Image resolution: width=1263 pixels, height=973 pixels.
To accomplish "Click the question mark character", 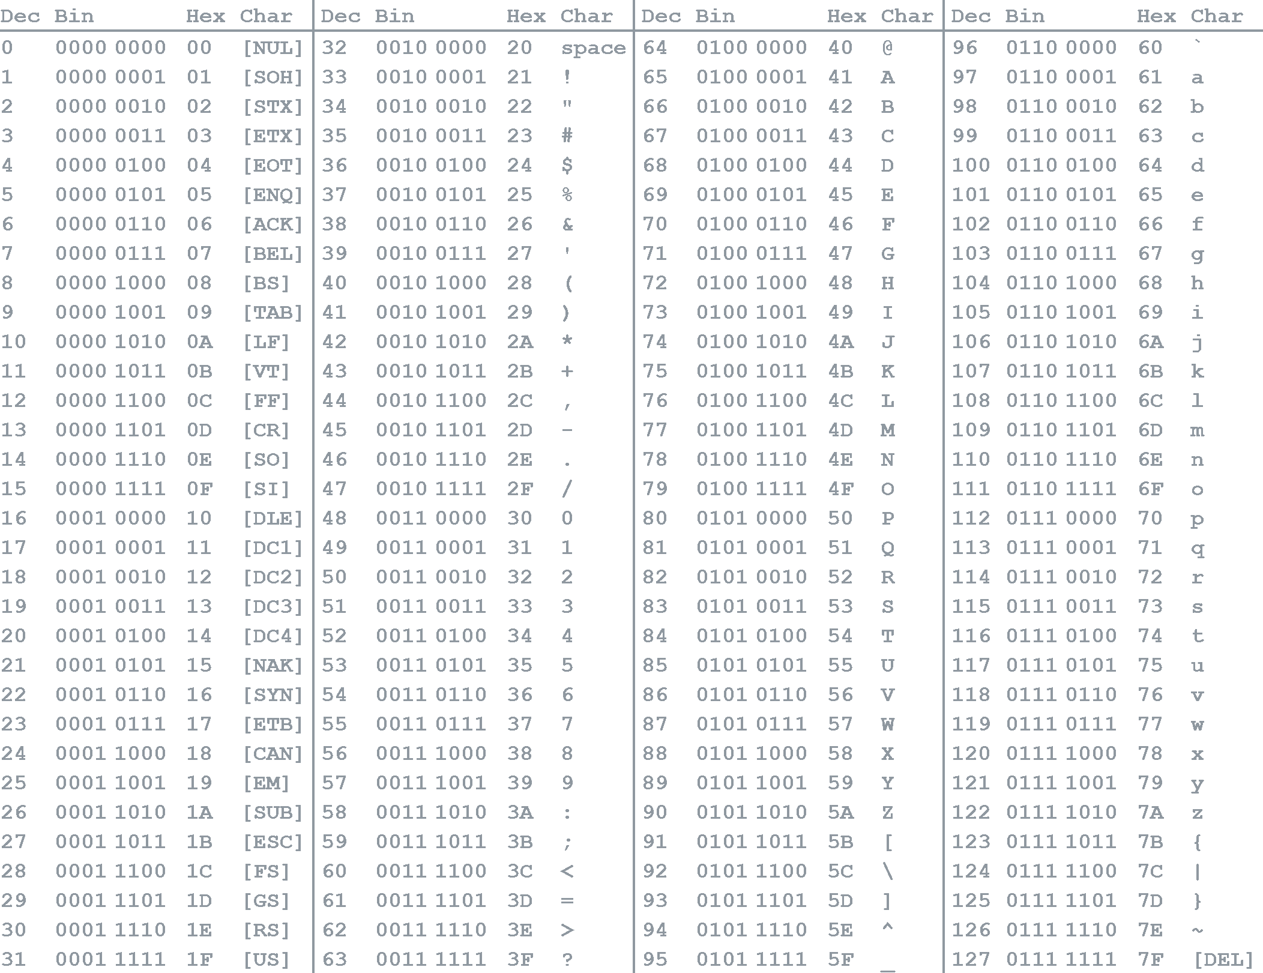I will 567,959.
